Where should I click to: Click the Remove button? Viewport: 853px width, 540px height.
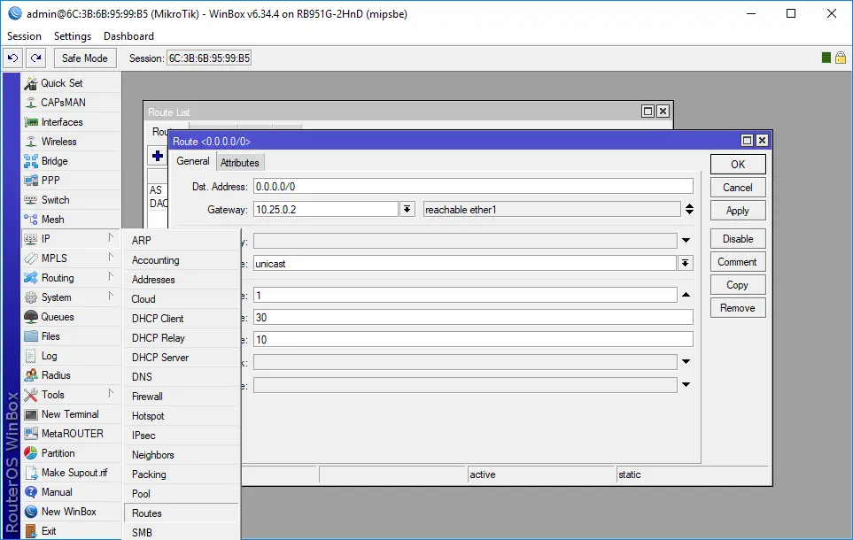[x=738, y=308]
